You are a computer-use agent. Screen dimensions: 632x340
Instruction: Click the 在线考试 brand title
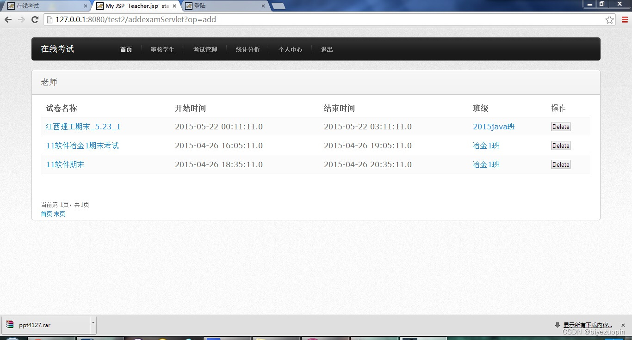tap(57, 49)
